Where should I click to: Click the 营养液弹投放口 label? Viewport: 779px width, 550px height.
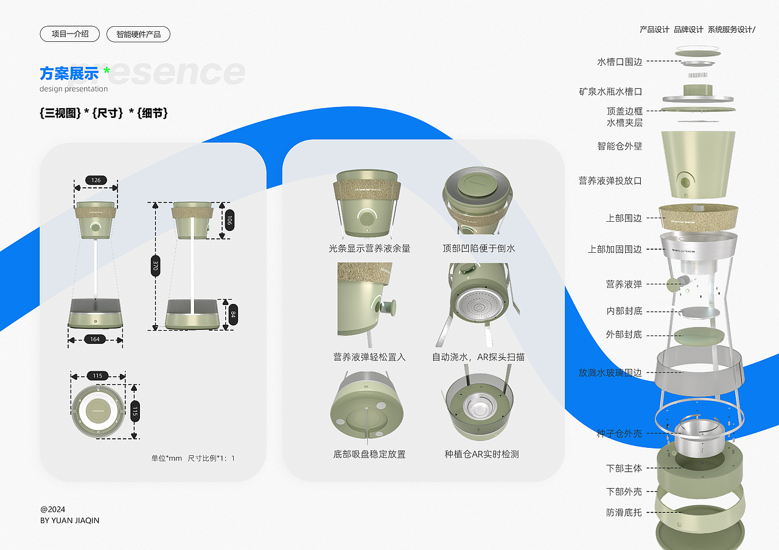coord(610,181)
